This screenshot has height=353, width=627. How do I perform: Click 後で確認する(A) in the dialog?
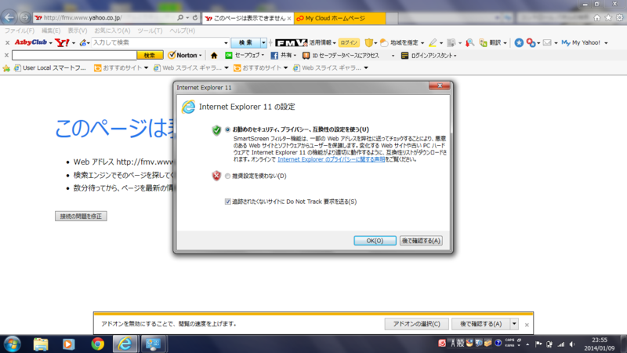point(421,241)
